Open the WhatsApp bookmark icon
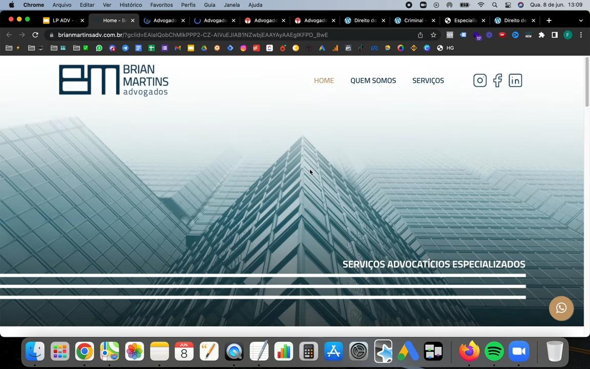The image size is (590, 369). coord(99,48)
